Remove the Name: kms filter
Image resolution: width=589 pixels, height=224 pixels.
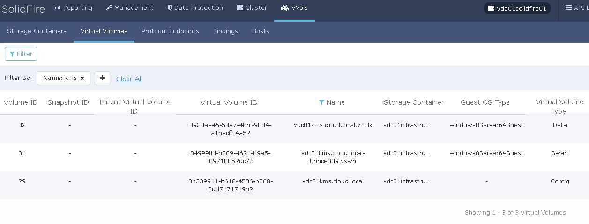point(82,79)
